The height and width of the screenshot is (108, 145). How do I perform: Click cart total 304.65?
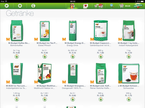(127, 6)
